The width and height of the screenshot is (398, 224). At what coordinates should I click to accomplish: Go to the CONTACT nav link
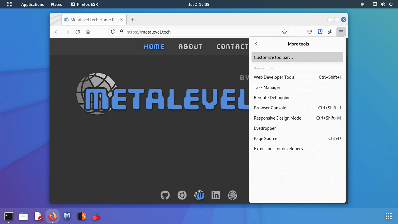tap(233, 47)
